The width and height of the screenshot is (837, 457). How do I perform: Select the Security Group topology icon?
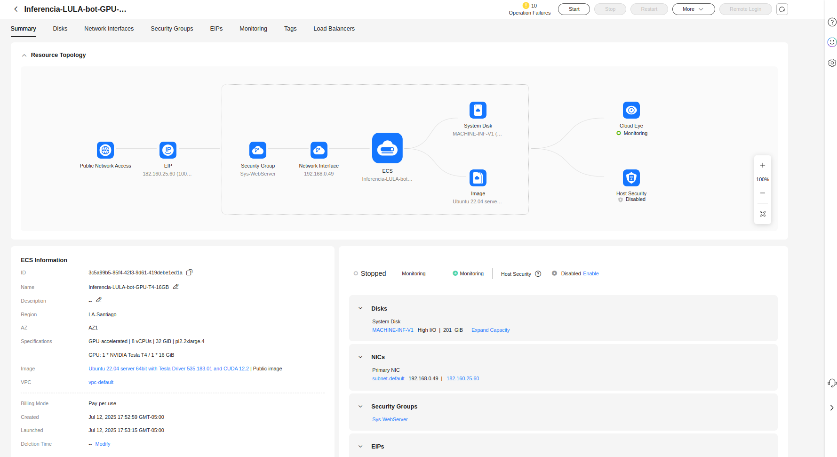click(x=258, y=150)
